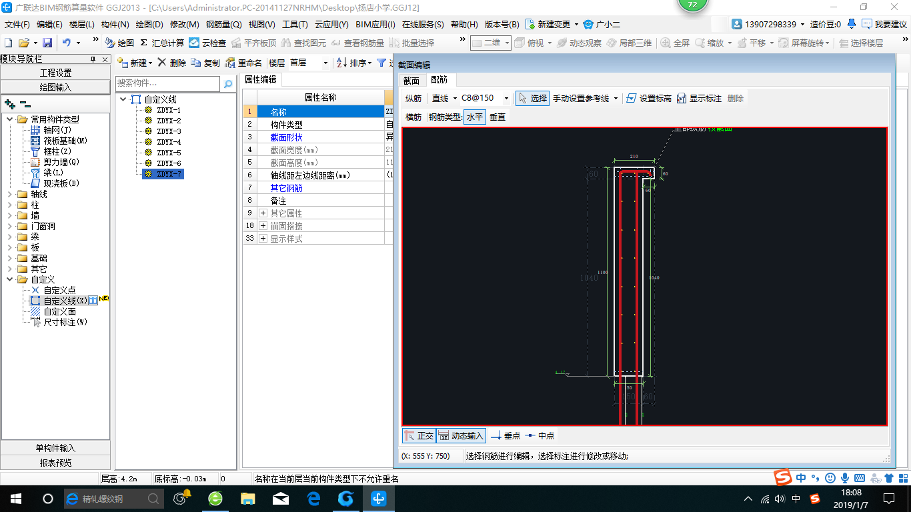This screenshot has height=512, width=911.
Task: Click the notification bell icon
Action: pos(852,24)
